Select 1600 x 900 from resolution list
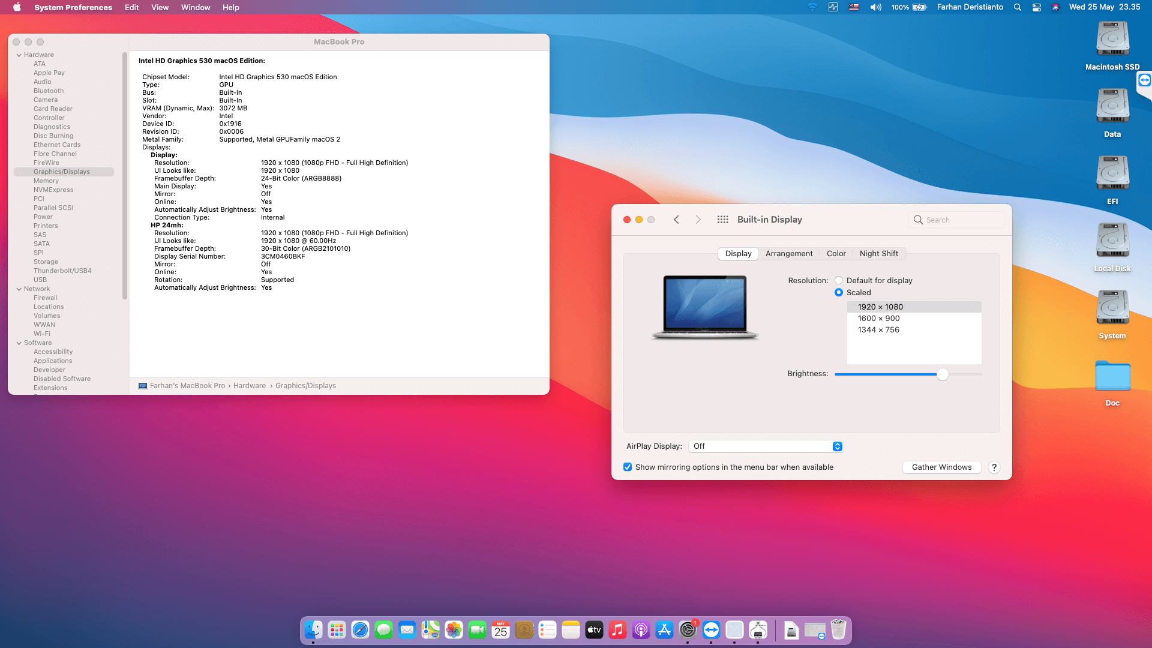This screenshot has height=648, width=1152. coord(878,318)
